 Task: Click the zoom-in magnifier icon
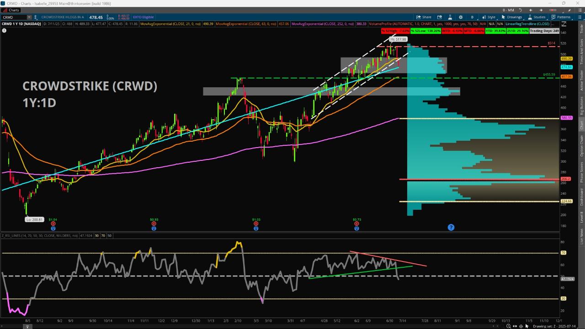508,326
